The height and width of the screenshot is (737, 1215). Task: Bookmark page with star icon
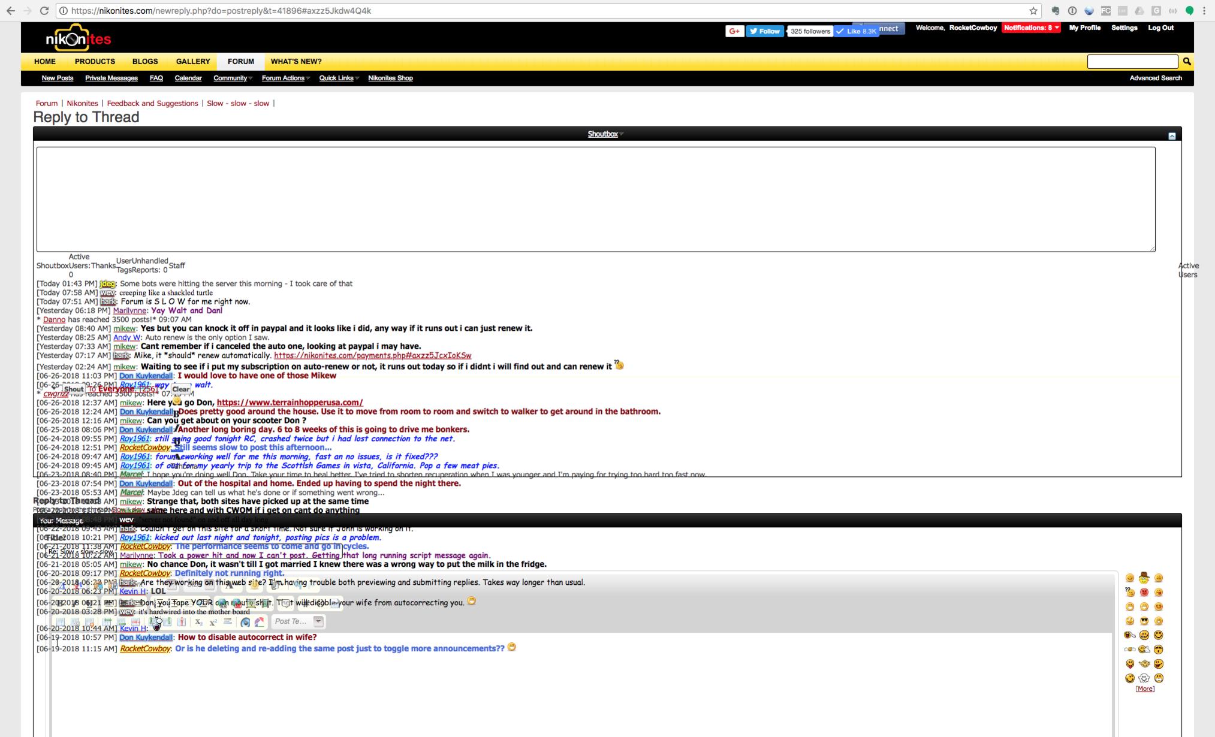tap(1033, 11)
